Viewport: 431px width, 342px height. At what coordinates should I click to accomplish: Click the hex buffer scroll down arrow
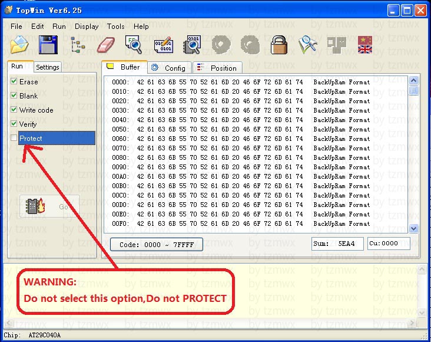tap(413, 228)
